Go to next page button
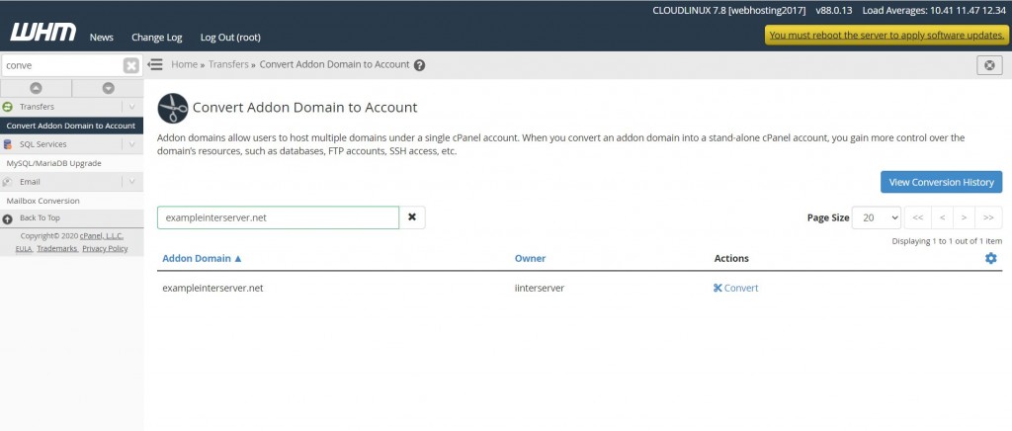The height and width of the screenshot is (431, 1012). [964, 217]
